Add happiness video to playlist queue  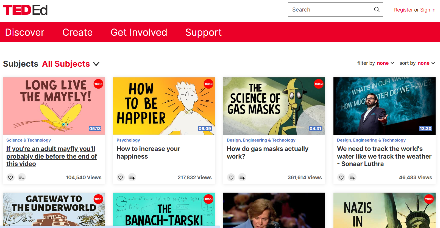pos(132,178)
